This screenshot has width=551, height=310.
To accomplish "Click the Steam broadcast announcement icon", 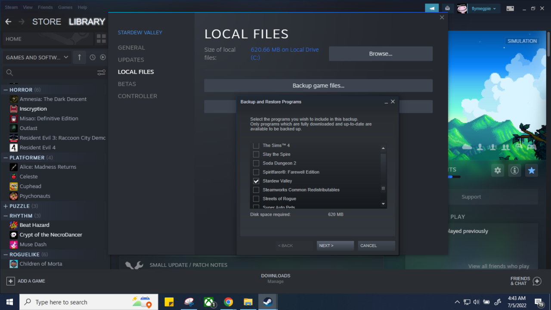I will pos(432,8).
